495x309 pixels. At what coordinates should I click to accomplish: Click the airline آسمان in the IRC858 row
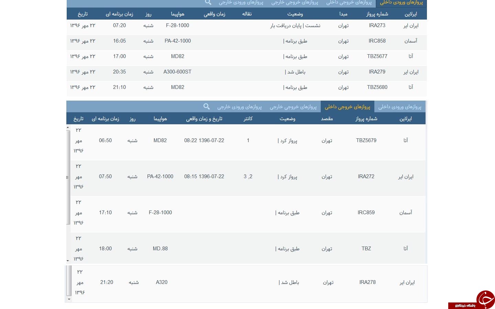[x=411, y=41]
